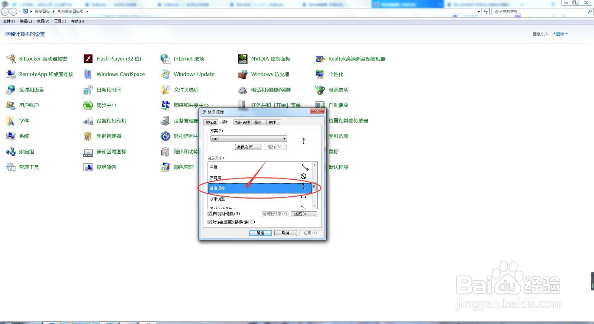Click the address bar refresh button
This screenshot has width=594, height=324.
coord(486,12)
